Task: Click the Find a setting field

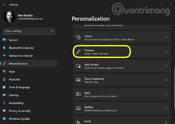Action: (27, 31)
